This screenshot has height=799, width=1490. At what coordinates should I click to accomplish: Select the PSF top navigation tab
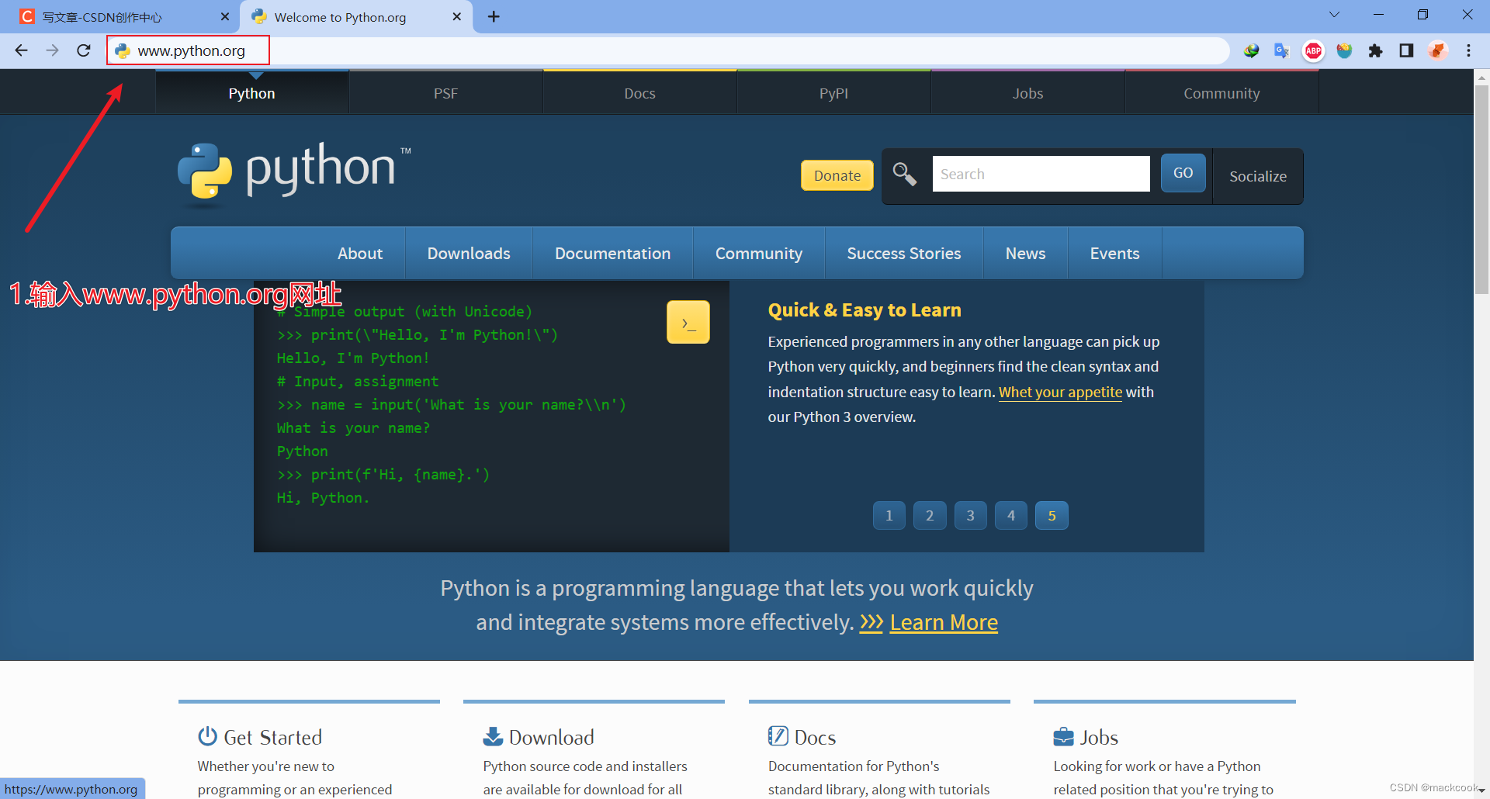(445, 93)
